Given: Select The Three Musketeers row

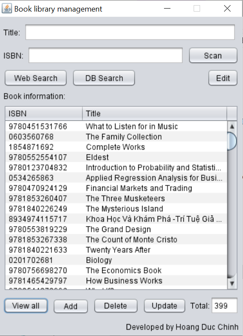Looking at the screenshot, I should pos(116,198).
